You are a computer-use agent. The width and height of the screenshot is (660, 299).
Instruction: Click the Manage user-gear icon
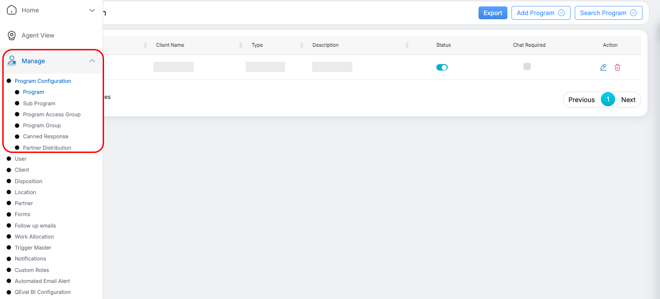point(12,61)
